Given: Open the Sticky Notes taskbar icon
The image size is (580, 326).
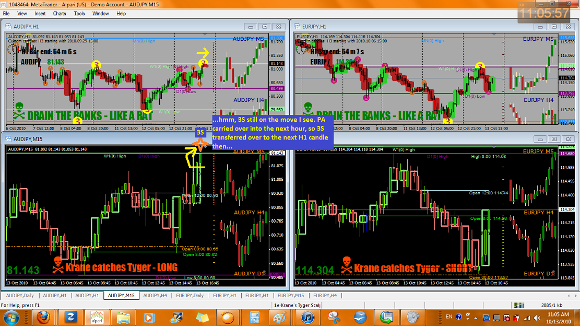Looking at the screenshot, I should [202, 318].
